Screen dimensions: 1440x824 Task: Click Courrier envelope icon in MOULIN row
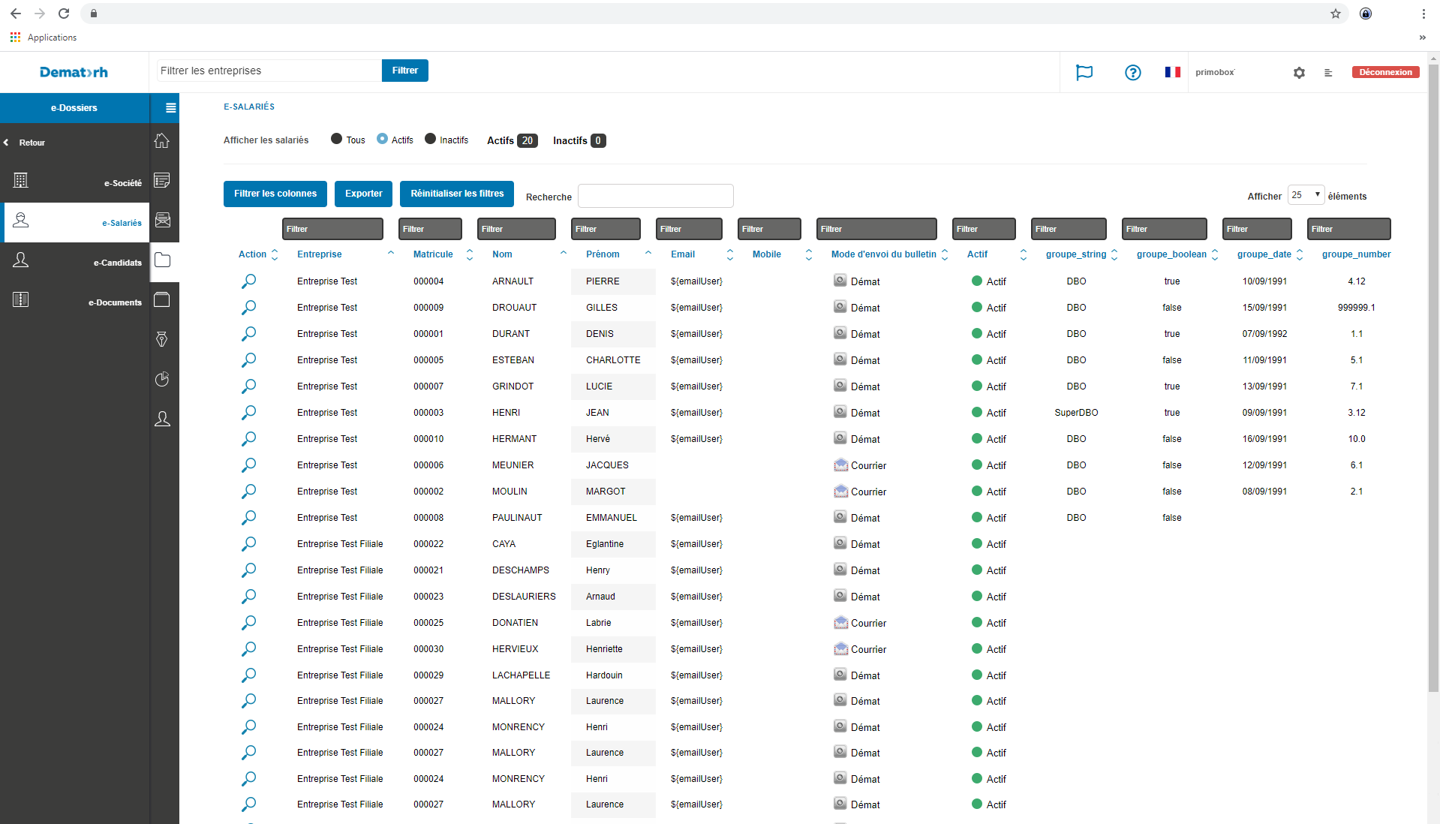pos(840,492)
